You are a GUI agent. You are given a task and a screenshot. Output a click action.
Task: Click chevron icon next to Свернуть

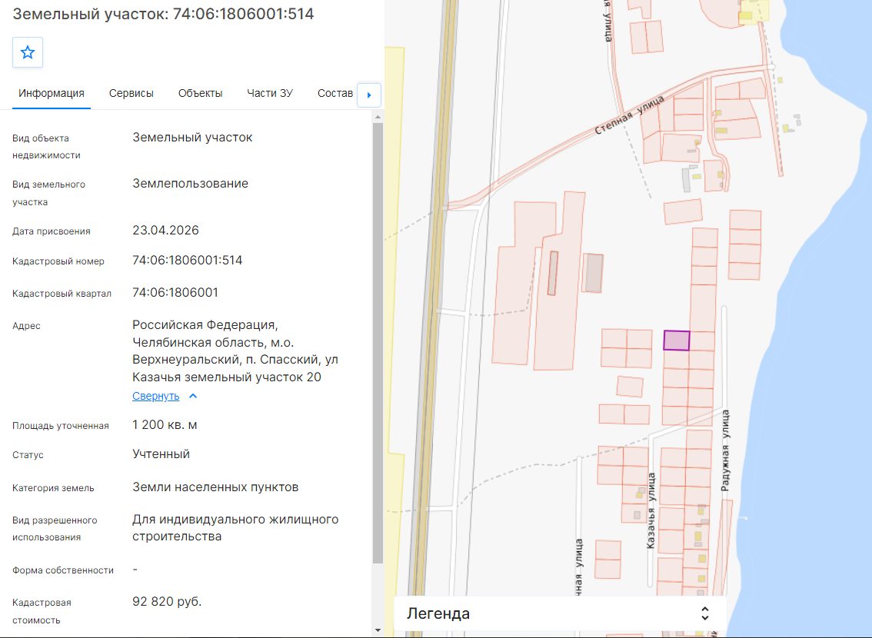(193, 396)
